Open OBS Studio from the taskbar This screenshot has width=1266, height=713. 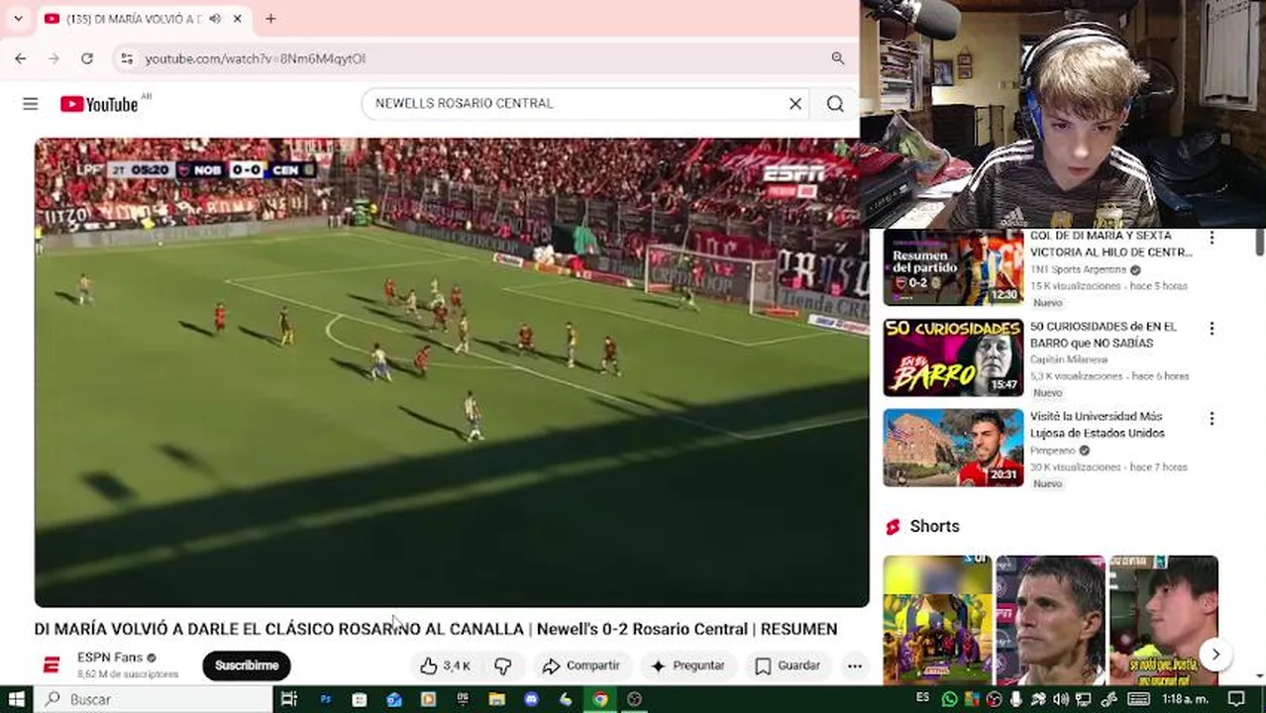tap(634, 699)
